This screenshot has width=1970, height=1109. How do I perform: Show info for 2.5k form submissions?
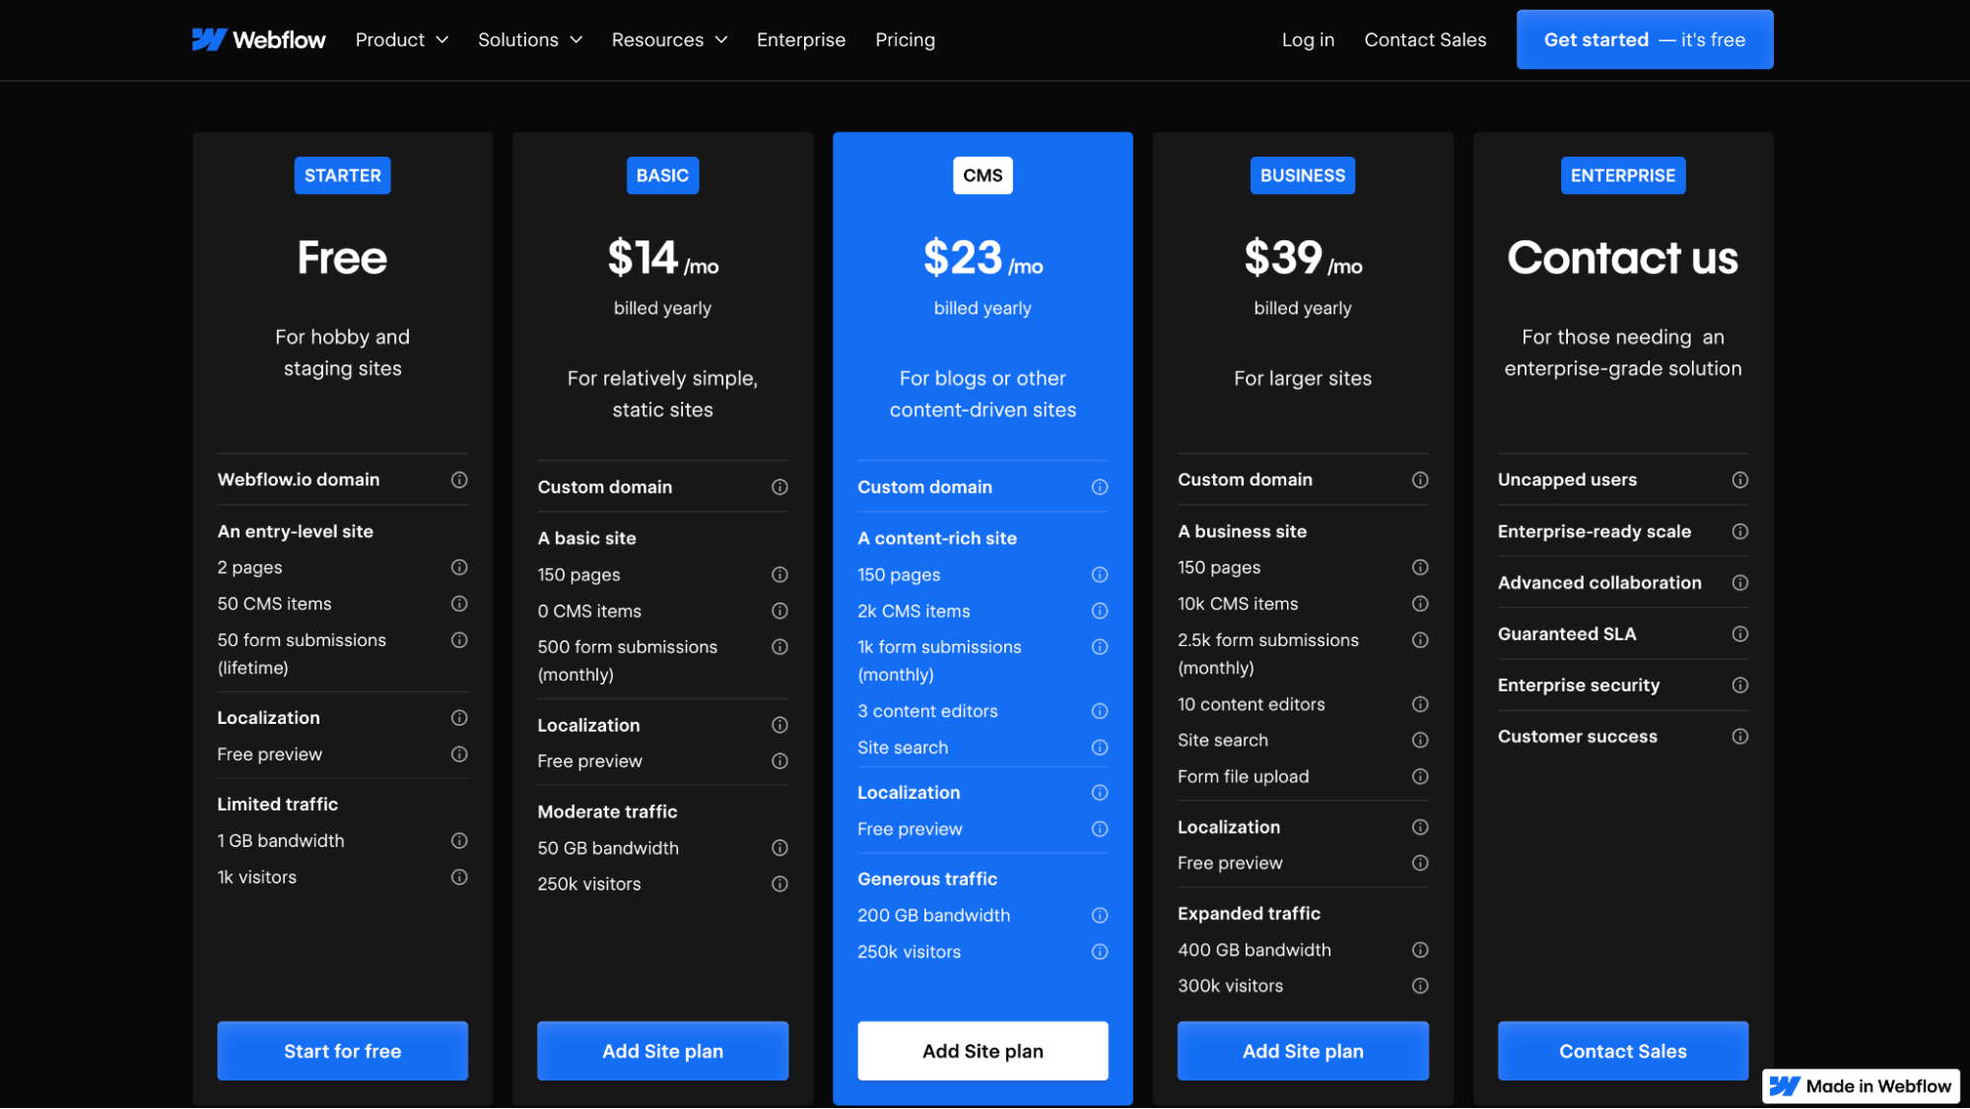pyautogui.click(x=1420, y=640)
